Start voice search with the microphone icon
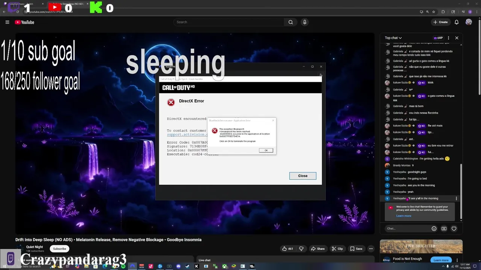Screen dimensions: 481x270 coord(305,22)
